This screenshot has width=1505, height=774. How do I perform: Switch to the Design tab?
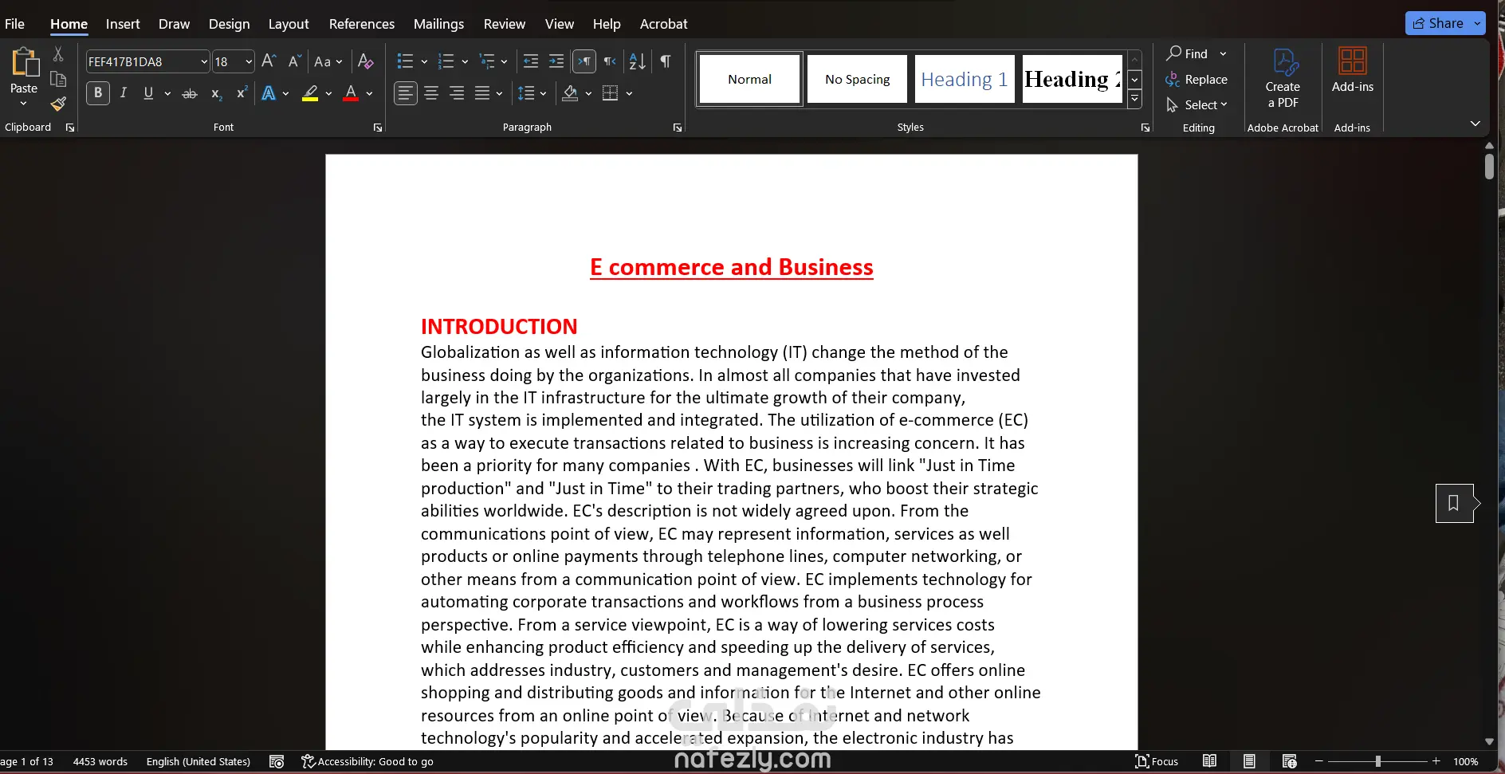tap(229, 24)
